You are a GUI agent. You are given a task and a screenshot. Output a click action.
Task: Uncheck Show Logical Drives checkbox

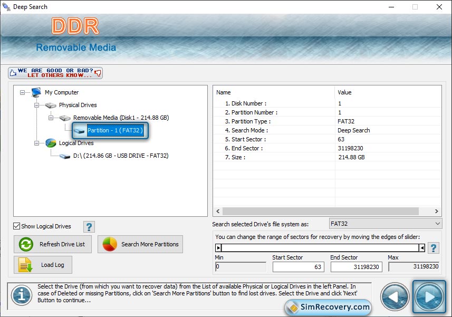(x=17, y=226)
